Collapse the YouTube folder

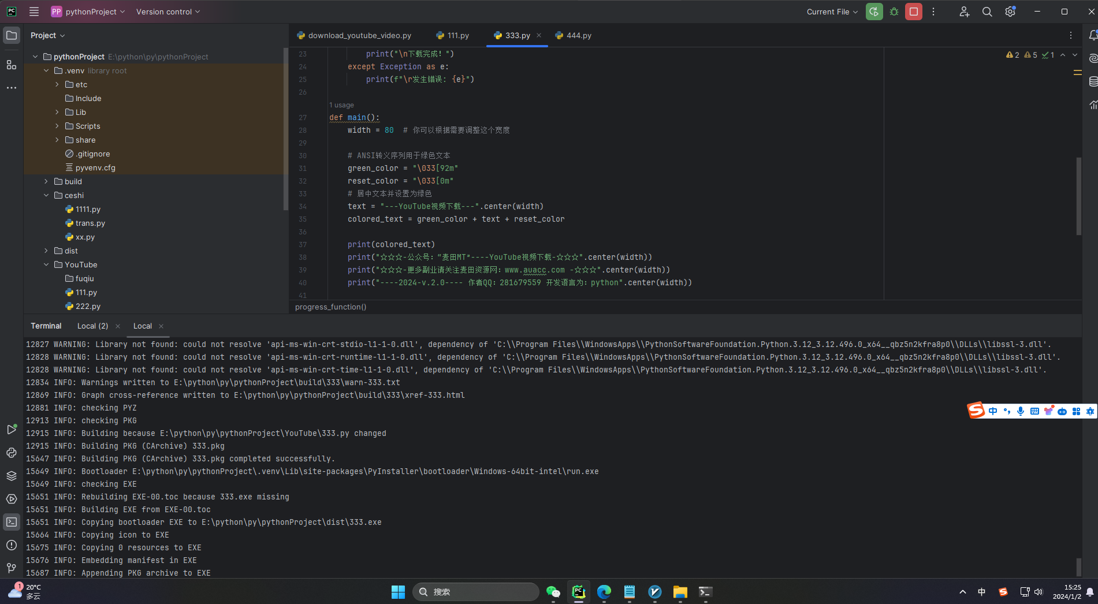(x=46, y=264)
